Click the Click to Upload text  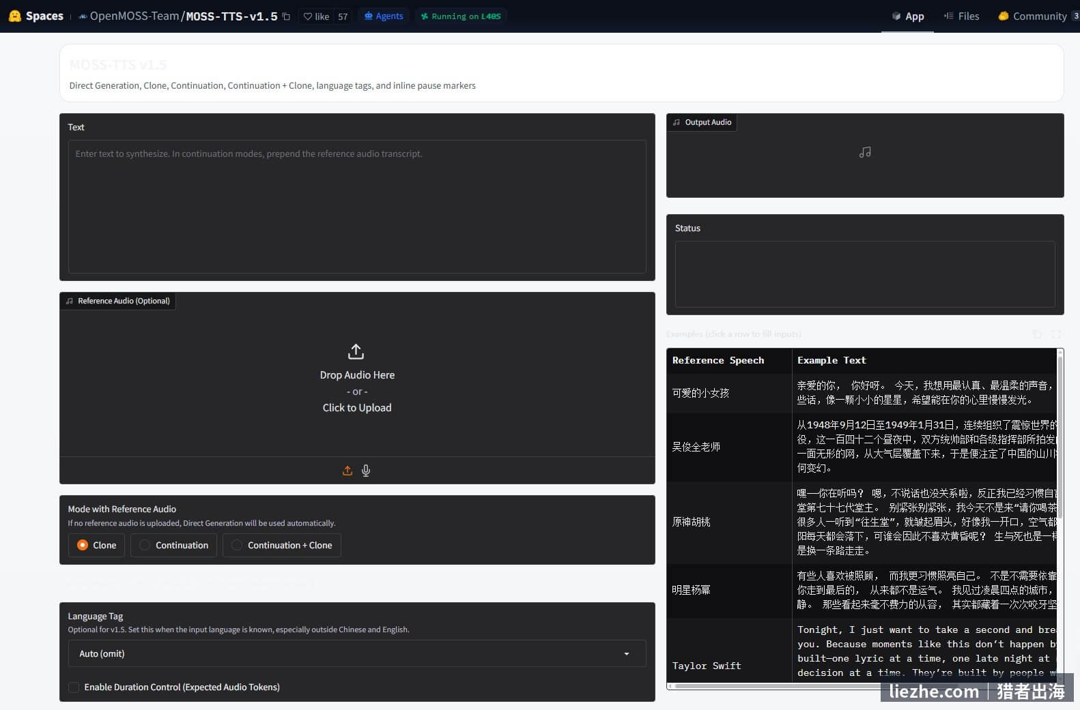click(357, 408)
